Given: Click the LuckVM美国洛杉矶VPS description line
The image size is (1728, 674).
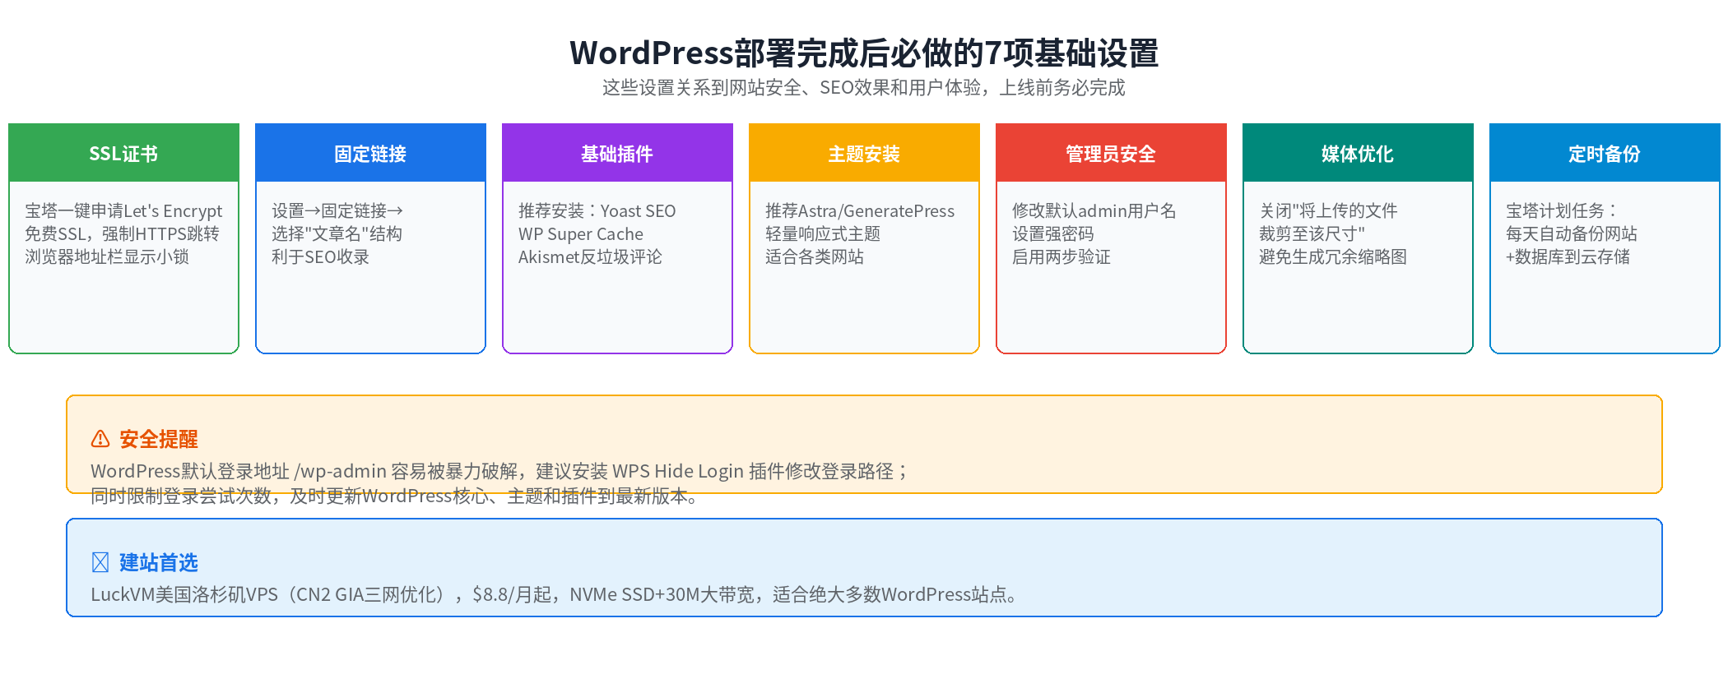Looking at the screenshot, I should [555, 594].
